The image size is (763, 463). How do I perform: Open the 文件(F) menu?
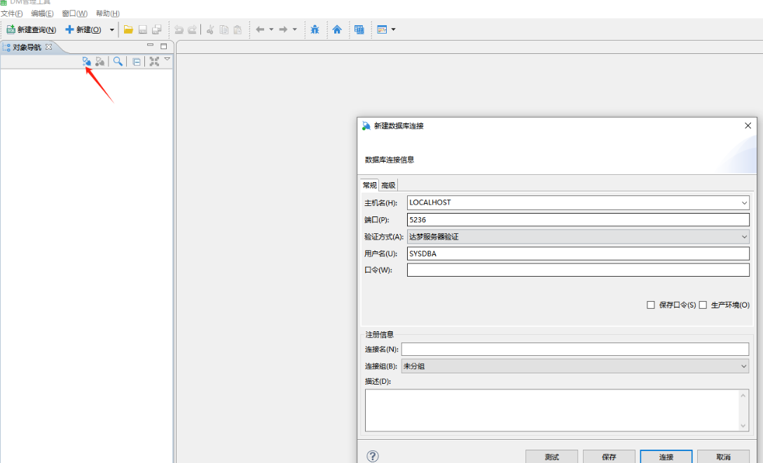(12, 13)
